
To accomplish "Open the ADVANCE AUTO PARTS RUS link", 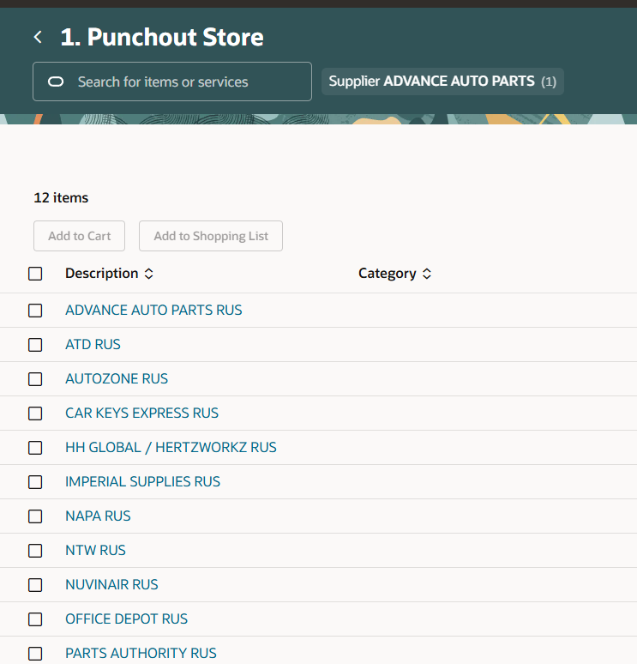I will [x=153, y=310].
